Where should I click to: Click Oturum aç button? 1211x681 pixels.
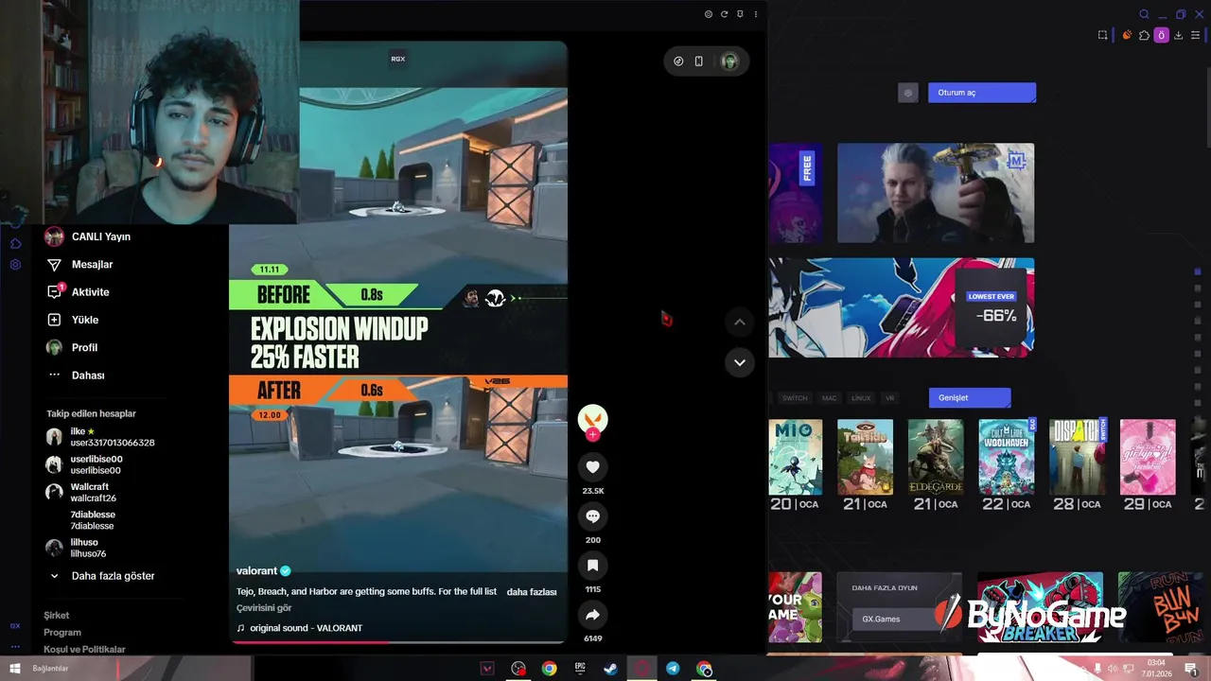(x=982, y=93)
